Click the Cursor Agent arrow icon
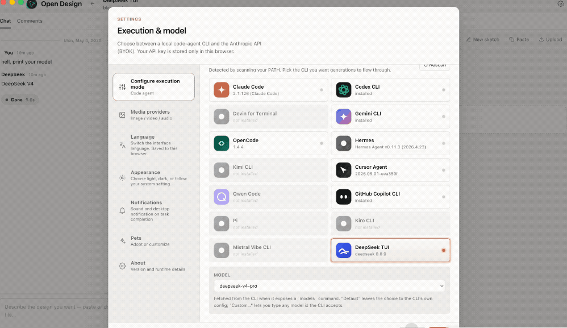 point(344,170)
